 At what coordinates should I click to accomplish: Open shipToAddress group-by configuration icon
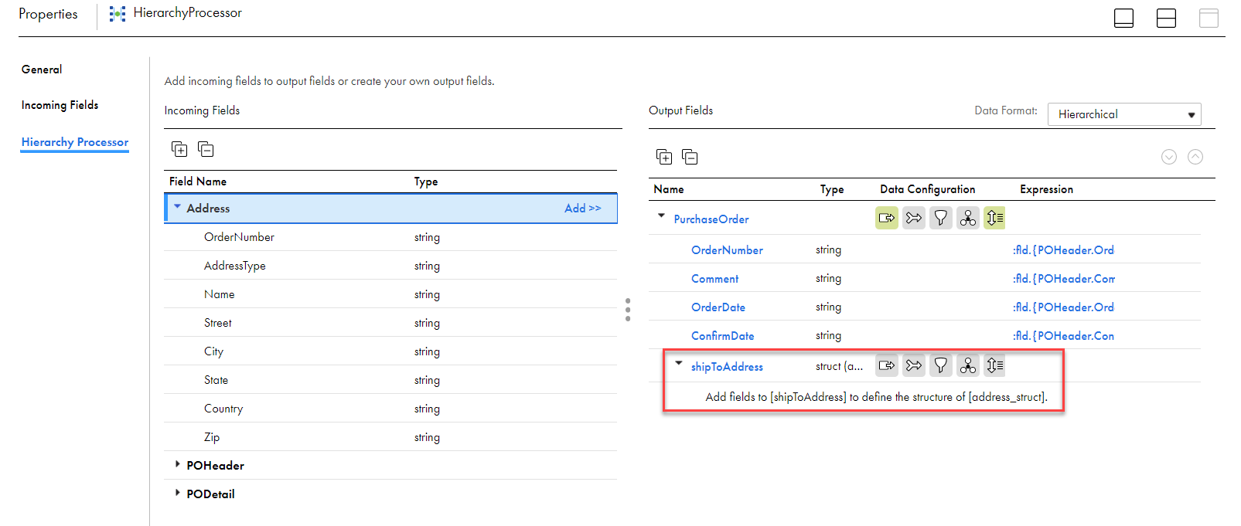(x=968, y=365)
